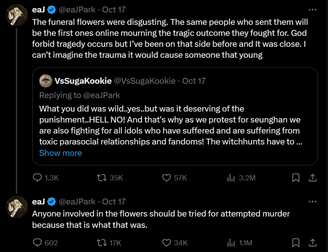
Task: Share the second eaJ tweet
Action: (312, 242)
